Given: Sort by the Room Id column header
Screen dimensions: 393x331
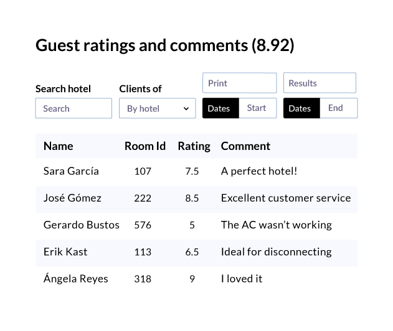Looking at the screenshot, I should pos(145,146).
